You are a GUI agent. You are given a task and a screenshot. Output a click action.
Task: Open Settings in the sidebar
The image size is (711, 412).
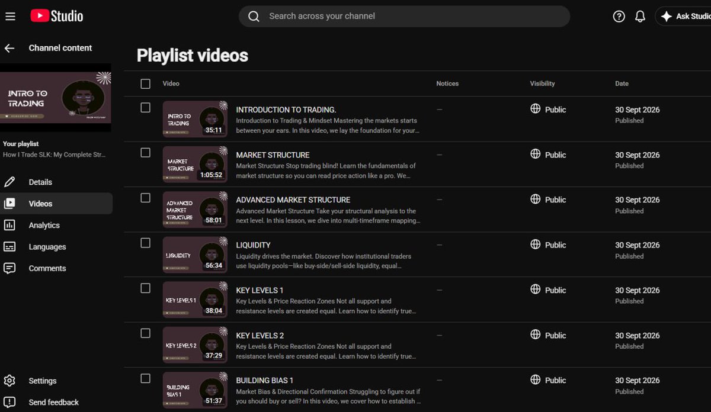[x=56, y=381]
